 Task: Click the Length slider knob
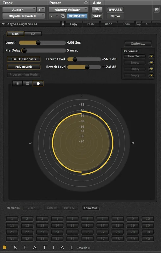click(38, 43)
